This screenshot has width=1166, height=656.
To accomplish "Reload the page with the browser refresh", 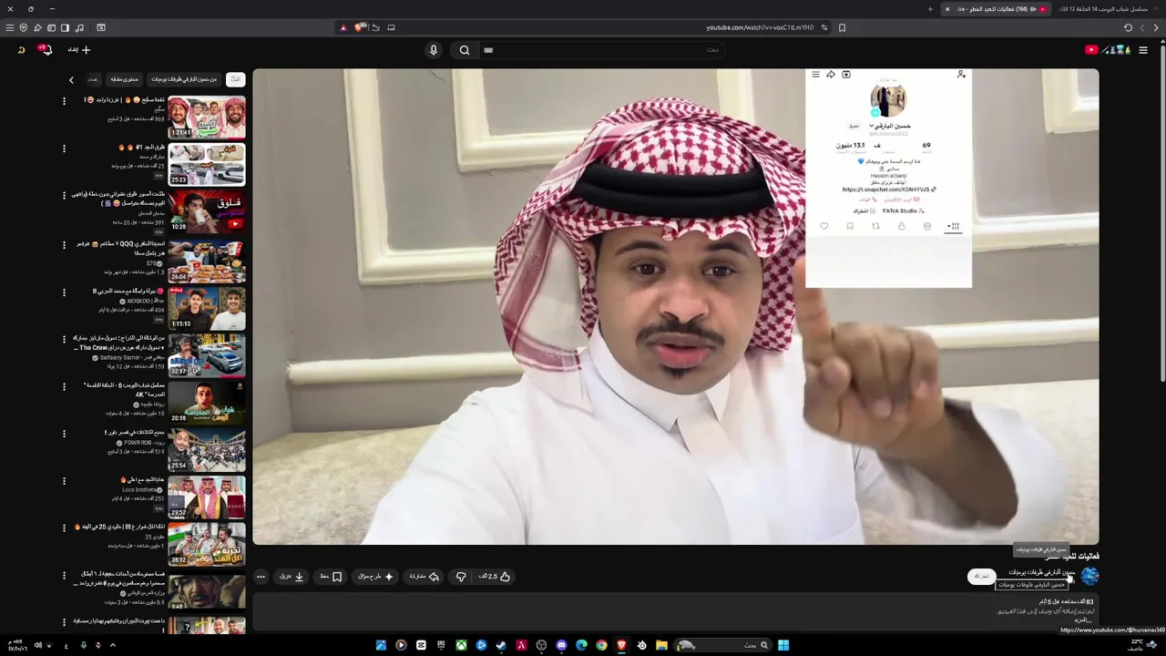I will tap(1128, 27).
